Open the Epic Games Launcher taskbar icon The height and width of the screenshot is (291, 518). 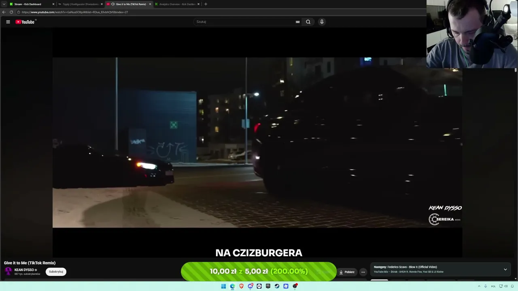point(268,286)
